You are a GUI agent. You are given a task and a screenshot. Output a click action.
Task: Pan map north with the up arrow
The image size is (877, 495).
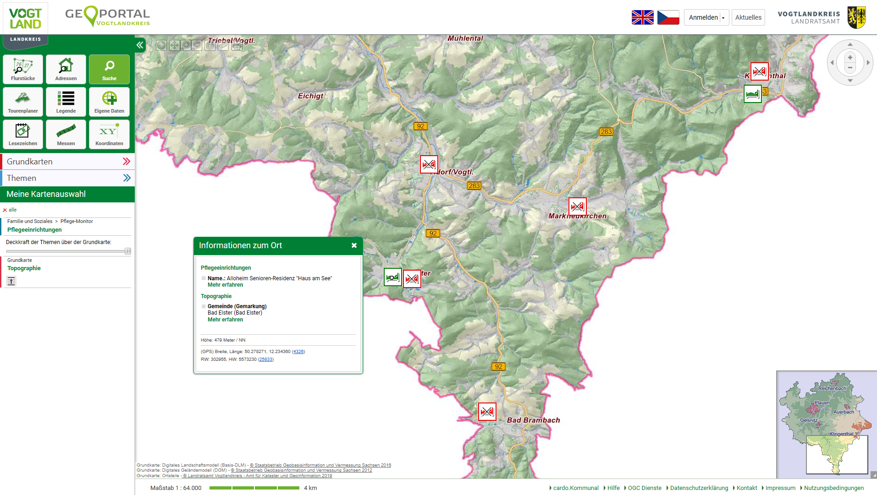point(850,44)
